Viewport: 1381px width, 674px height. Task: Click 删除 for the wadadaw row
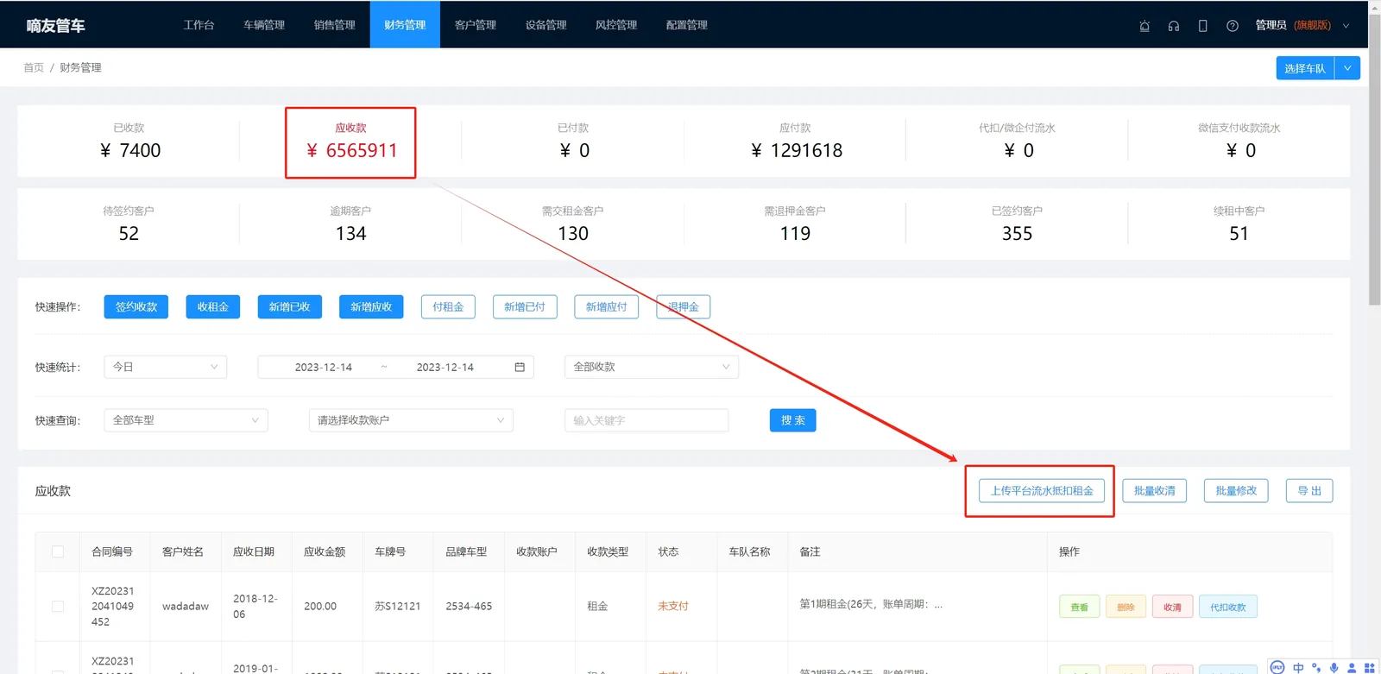pyautogui.click(x=1126, y=607)
